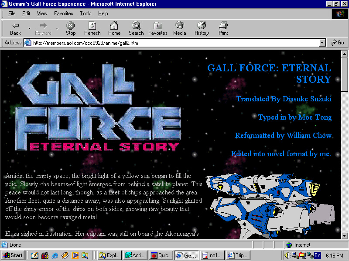Image resolution: width=349 pixels, height=261 pixels.
Task: Open the Tools menu
Action: point(86,13)
